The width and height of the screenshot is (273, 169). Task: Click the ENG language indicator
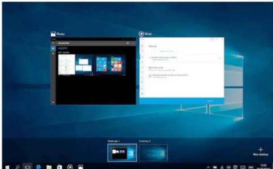(251, 167)
